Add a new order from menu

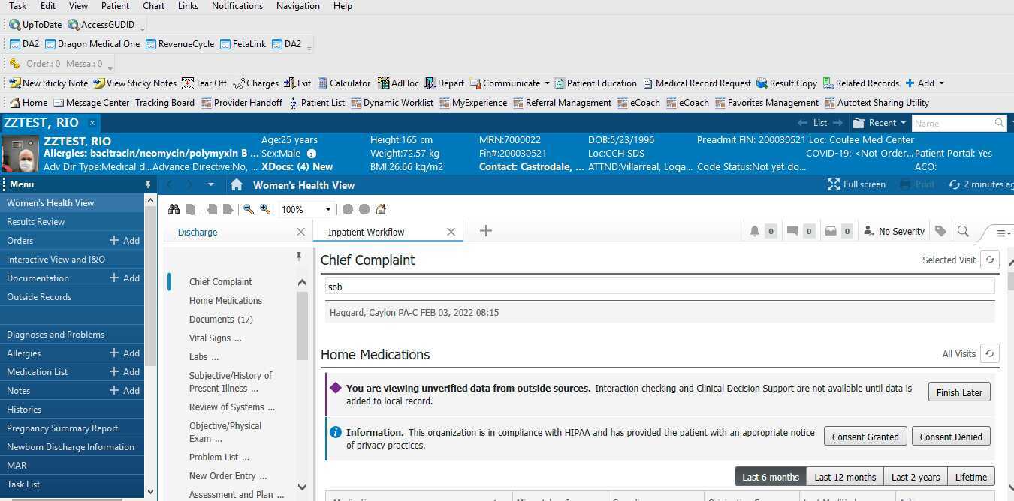coord(125,241)
